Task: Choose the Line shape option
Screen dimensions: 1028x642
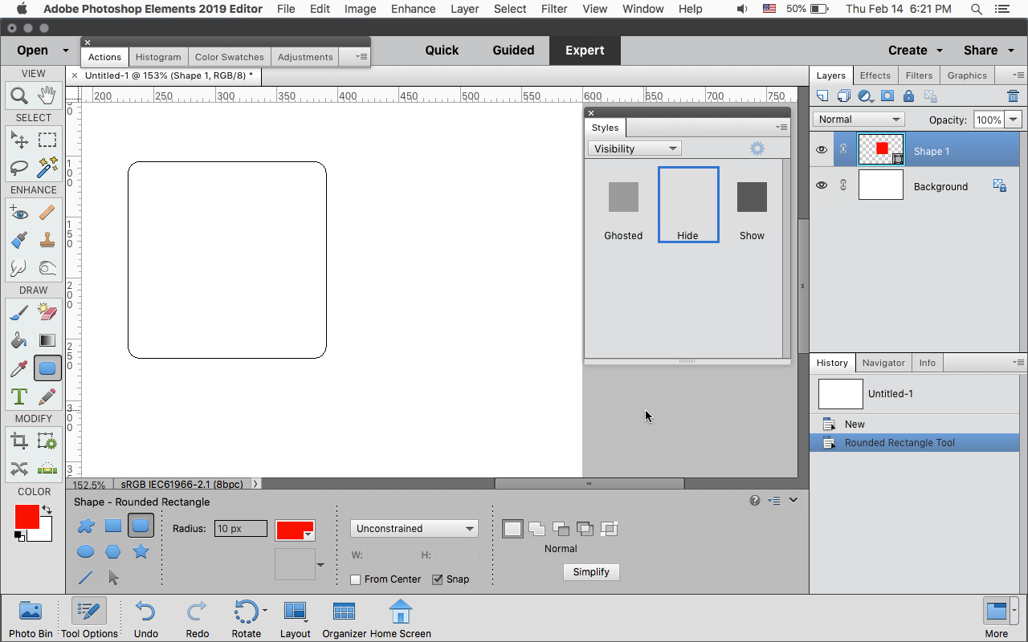Action: point(86,577)
